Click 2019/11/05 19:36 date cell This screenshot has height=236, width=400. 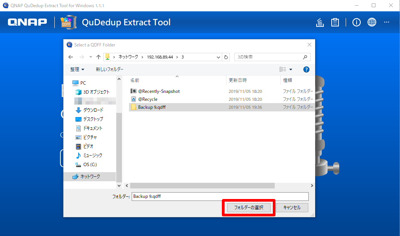(x=245, y=107)
